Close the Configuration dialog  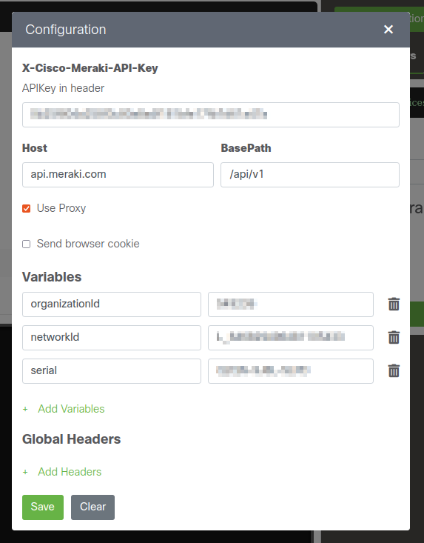pyautogui.click(x=388, y=30)
